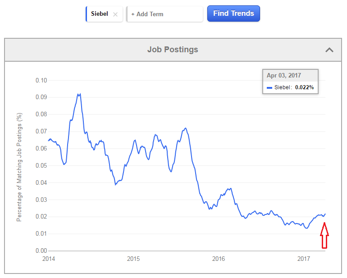Click the blue Siebel legend swatch
The width and height of the screenshot is (347, 278).
click(x=269, y=88)
